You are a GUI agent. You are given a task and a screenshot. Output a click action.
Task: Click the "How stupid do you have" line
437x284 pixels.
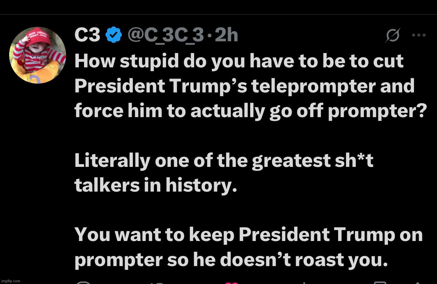pos(239,61)
